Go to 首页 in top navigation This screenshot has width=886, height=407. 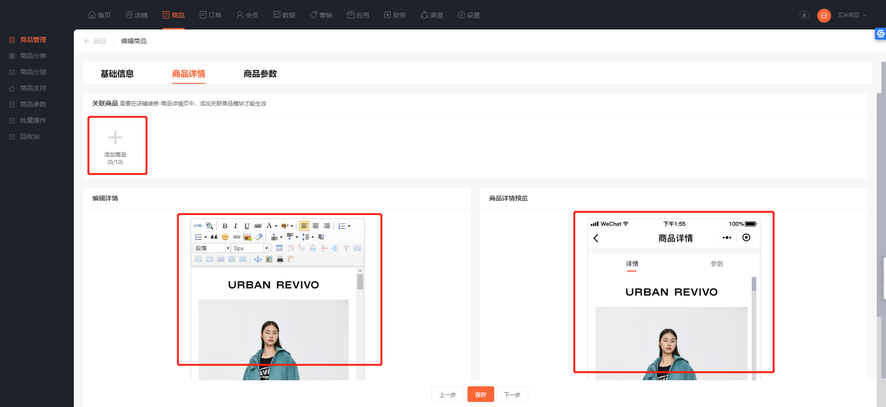click(x=100, y=15)
